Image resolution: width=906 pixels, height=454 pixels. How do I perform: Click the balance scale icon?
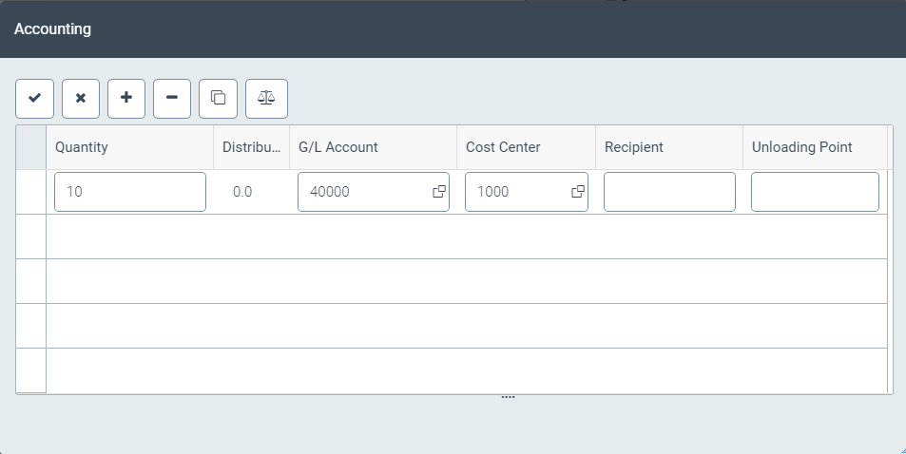pos(266,99)
